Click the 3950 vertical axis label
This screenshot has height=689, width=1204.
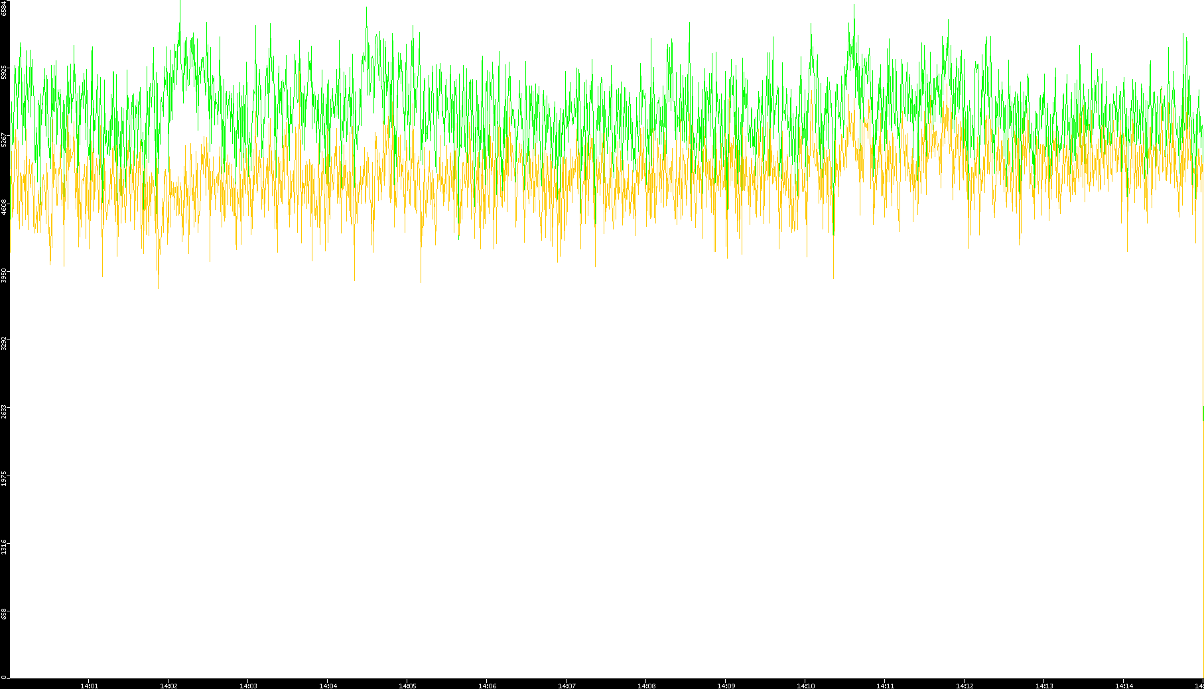tap(4, 275)
